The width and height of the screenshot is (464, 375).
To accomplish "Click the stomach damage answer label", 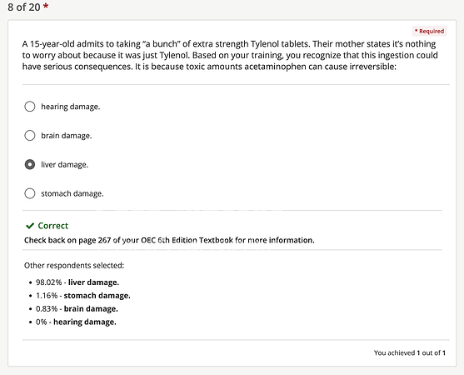I will coord(72,193).
